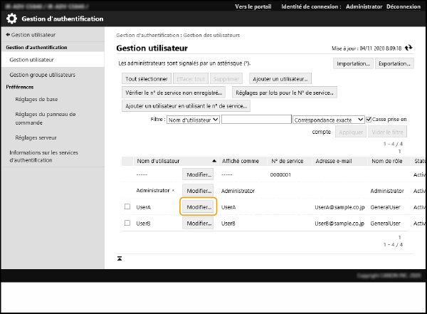427x314 pixels.
Task: Select Réglages de base in the sidebar
Action: click(x=36, y=99)
